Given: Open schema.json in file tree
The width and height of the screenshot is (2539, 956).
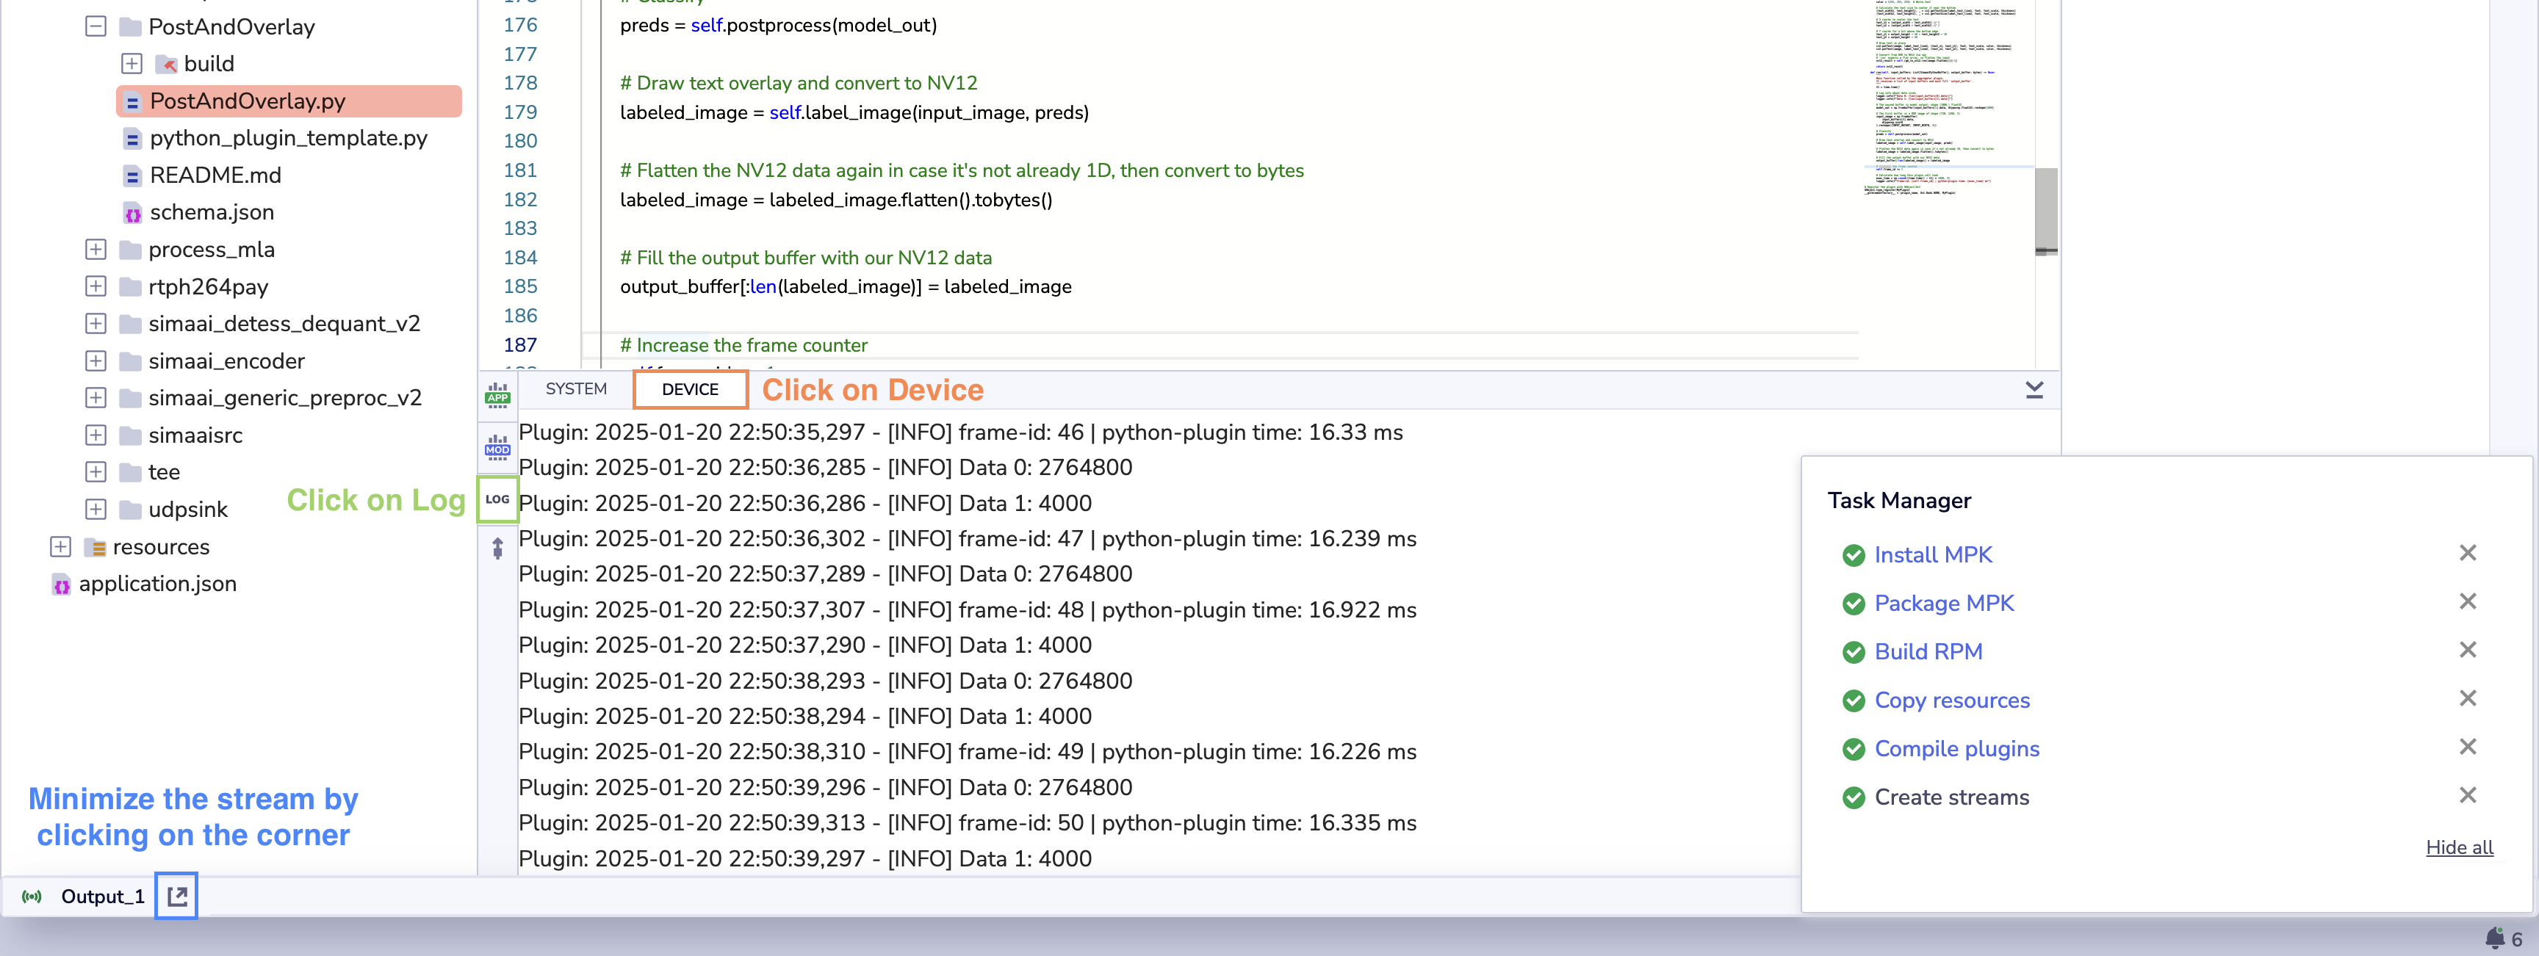Looking at the screenshot, I should click(211, 212).
